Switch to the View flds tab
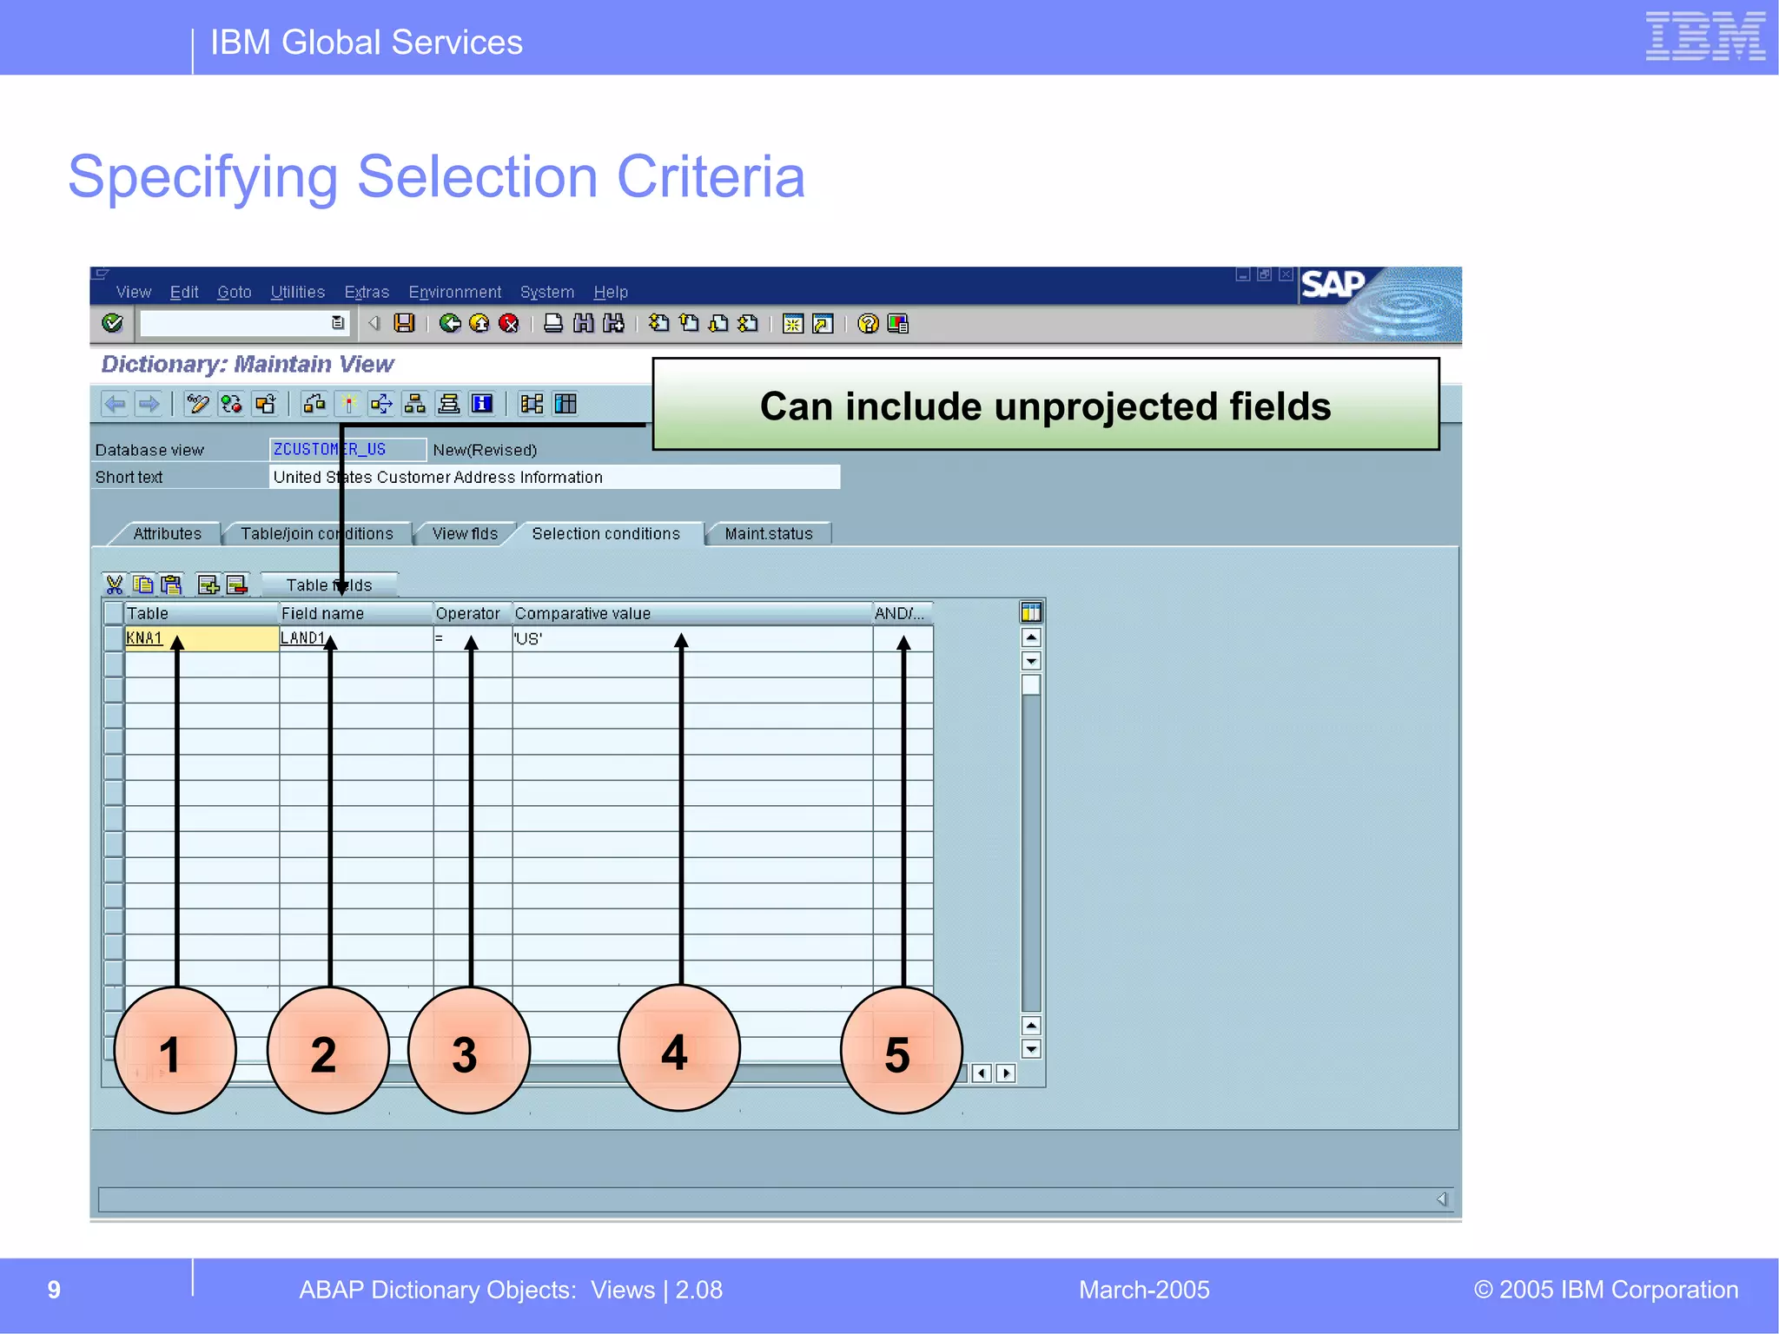 coord(466,534)
